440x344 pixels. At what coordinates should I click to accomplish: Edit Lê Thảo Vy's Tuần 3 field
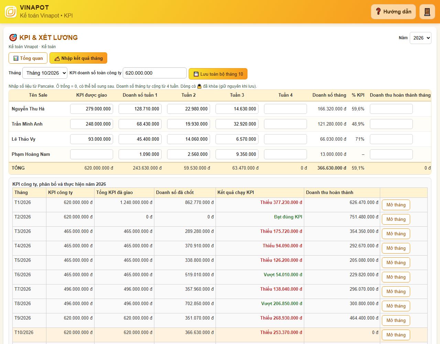[x=237, y=139]
